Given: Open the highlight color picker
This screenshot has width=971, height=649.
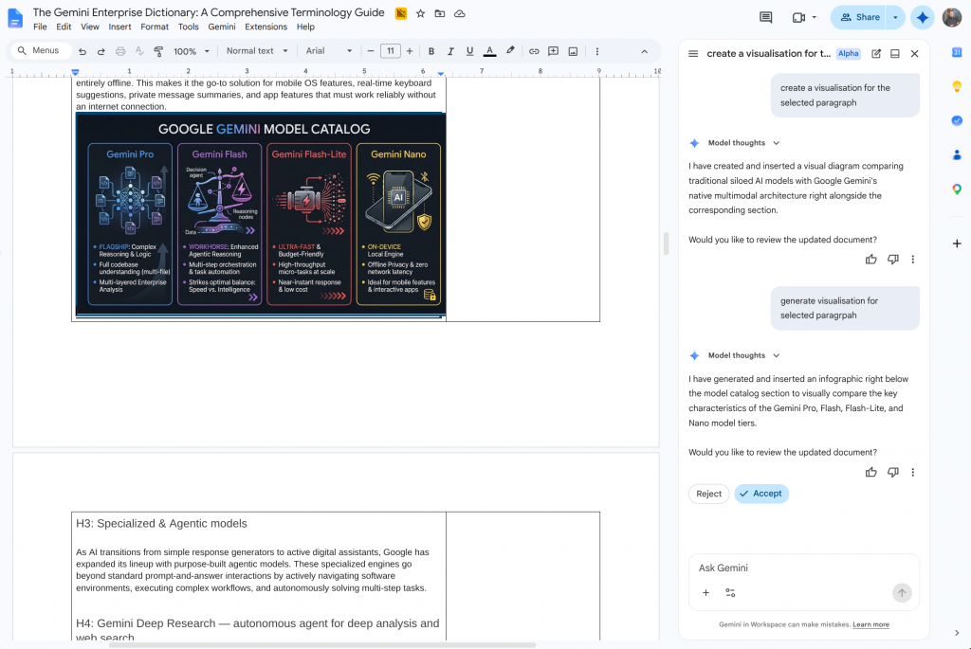Looking at the screenshot, I should [509, 51].
